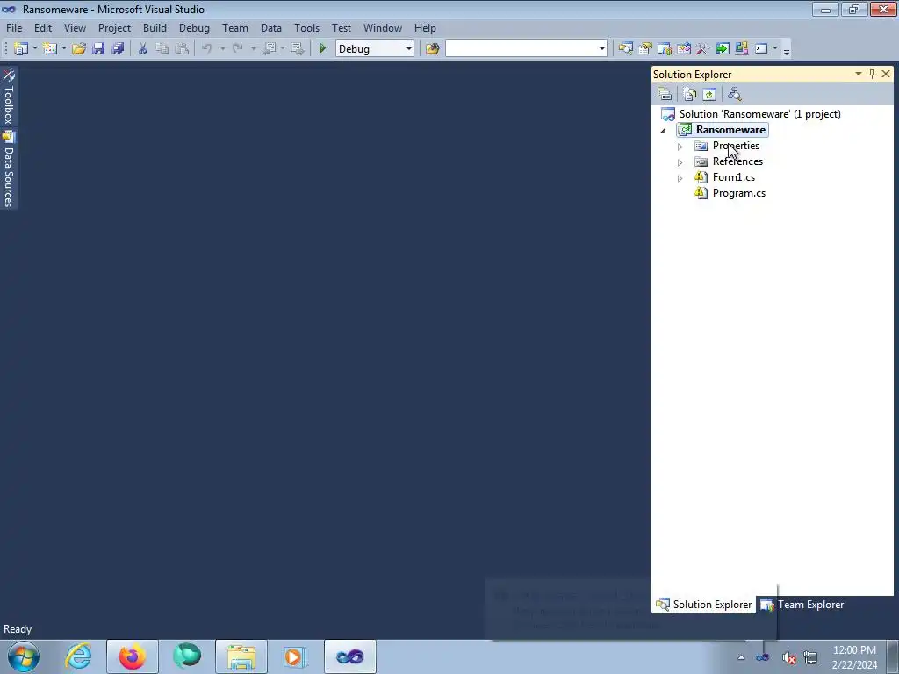The image size is (899, 674).
Task: Open the Debug menu
Action: (194, 27)
